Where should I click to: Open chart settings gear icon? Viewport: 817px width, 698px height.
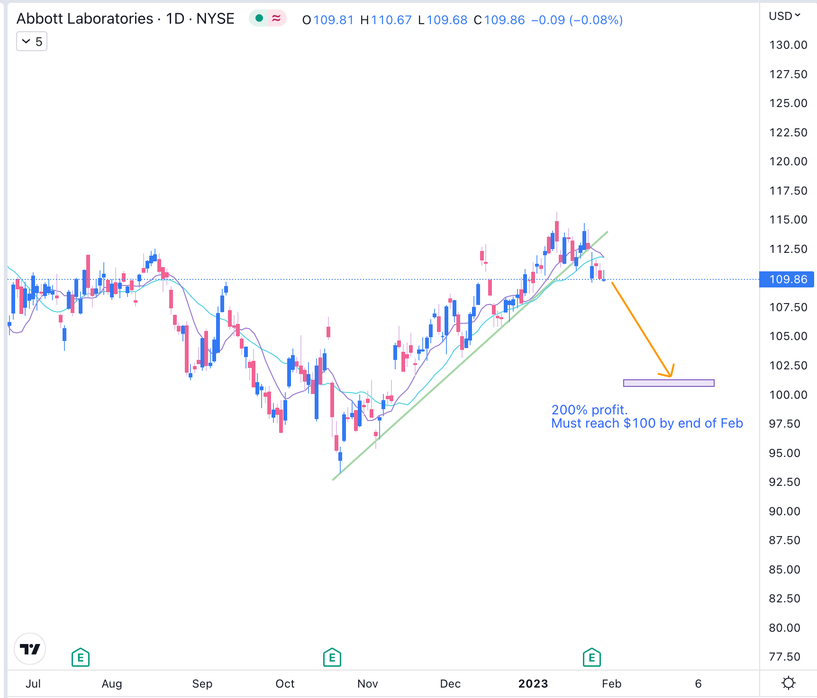point(789,683)
